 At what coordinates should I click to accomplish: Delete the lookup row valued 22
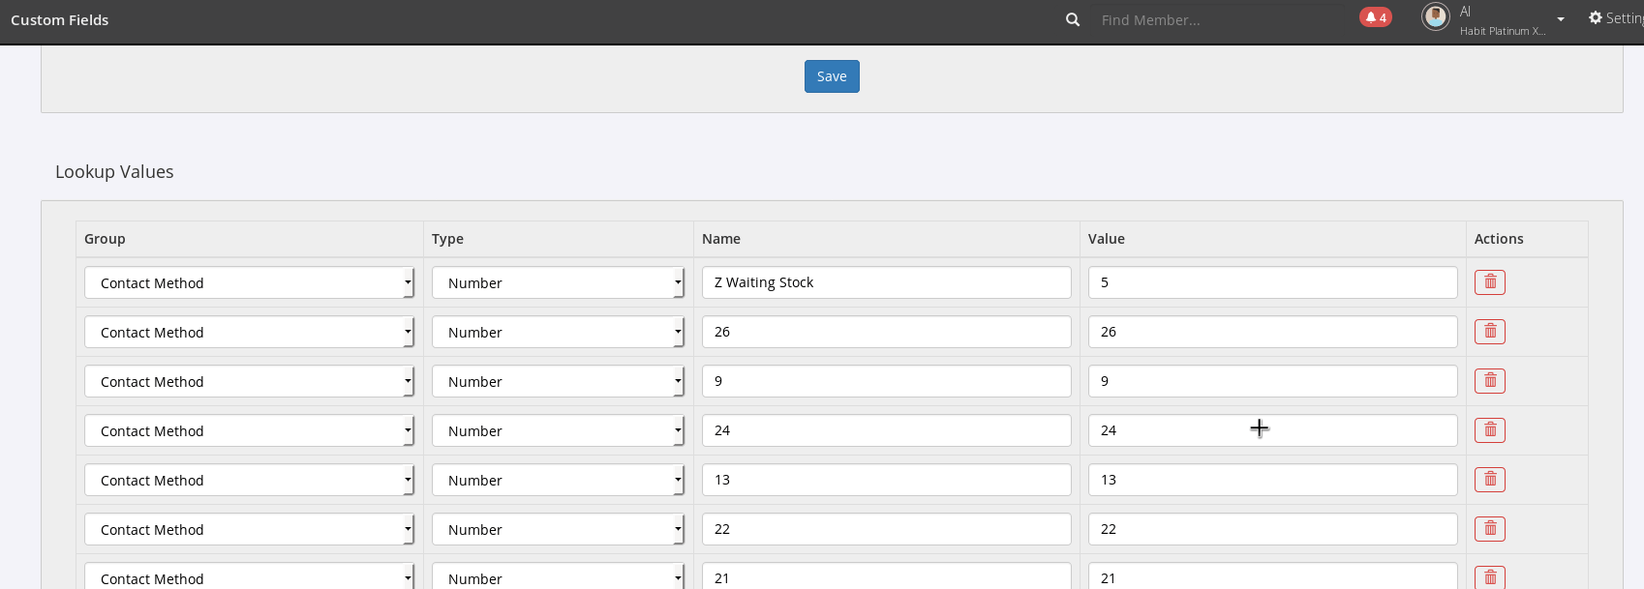point(1490,529)
